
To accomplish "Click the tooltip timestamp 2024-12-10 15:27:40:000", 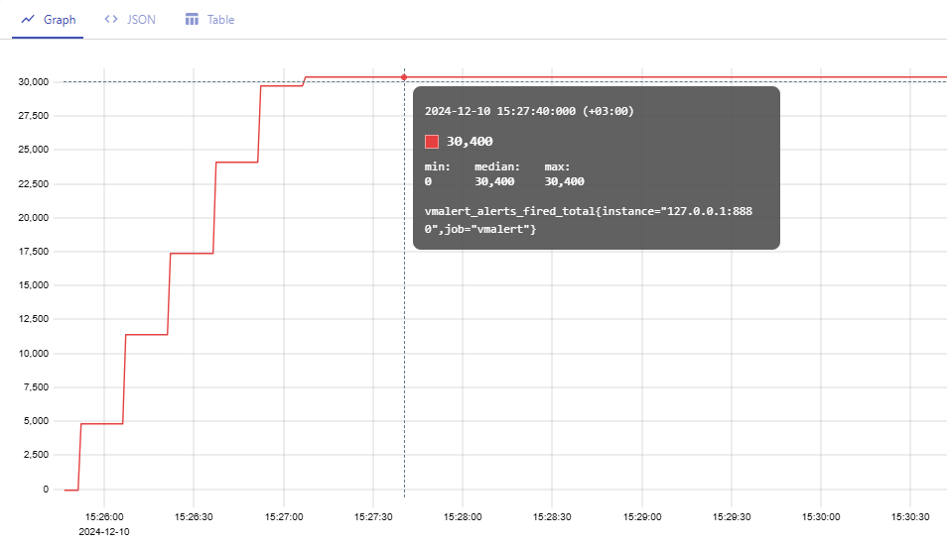I will point(528,111).
